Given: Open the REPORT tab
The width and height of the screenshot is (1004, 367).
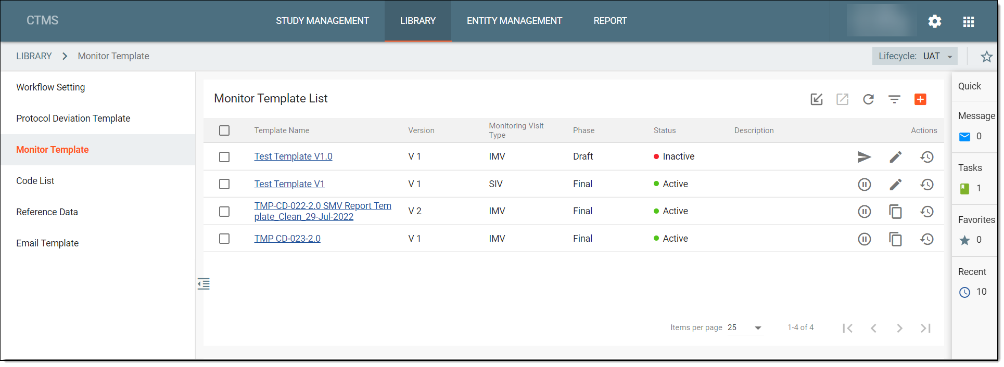Looking at the screenshot, I should click(610, 21).
